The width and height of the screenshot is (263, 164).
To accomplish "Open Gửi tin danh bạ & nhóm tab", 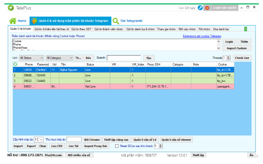I will tap(140, 29).
